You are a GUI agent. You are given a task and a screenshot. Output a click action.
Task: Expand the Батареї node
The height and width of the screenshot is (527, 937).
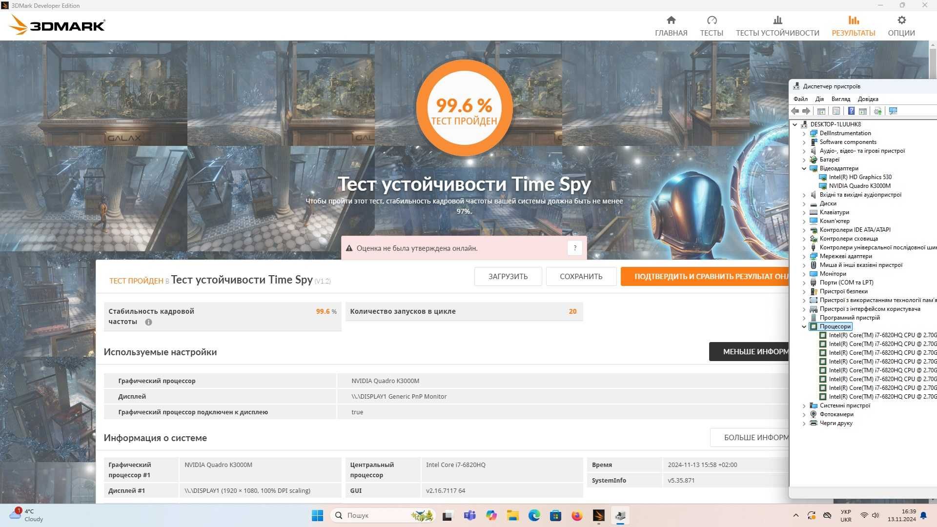click(804, 160)
